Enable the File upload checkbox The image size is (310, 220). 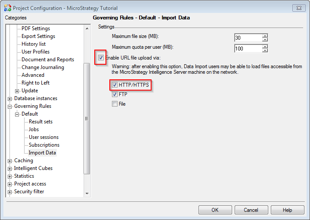point(115,104)
